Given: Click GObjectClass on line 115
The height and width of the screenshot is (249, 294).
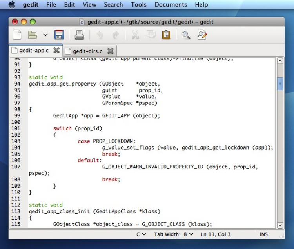Looking at the screenshot, I should (72, 224).
